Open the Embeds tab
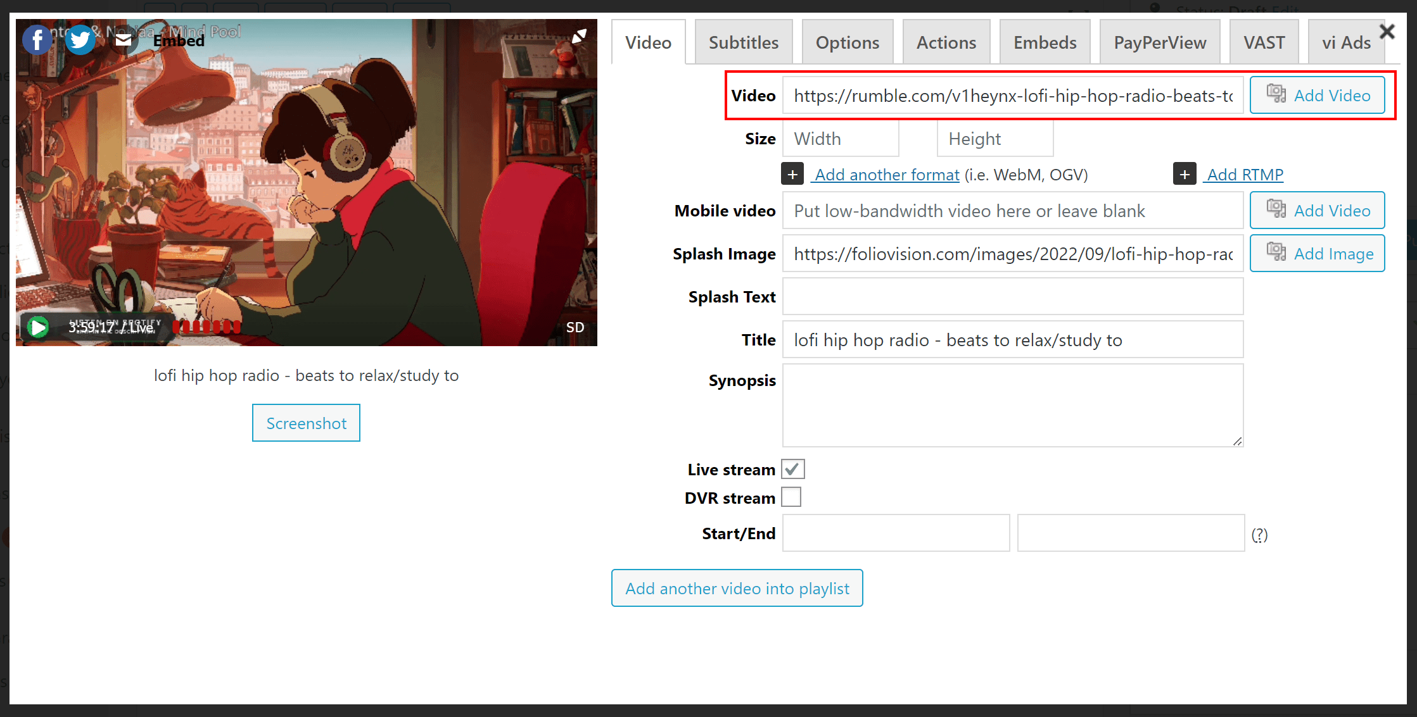This screenshot has height=717, width=1417. pos(1045,42)
